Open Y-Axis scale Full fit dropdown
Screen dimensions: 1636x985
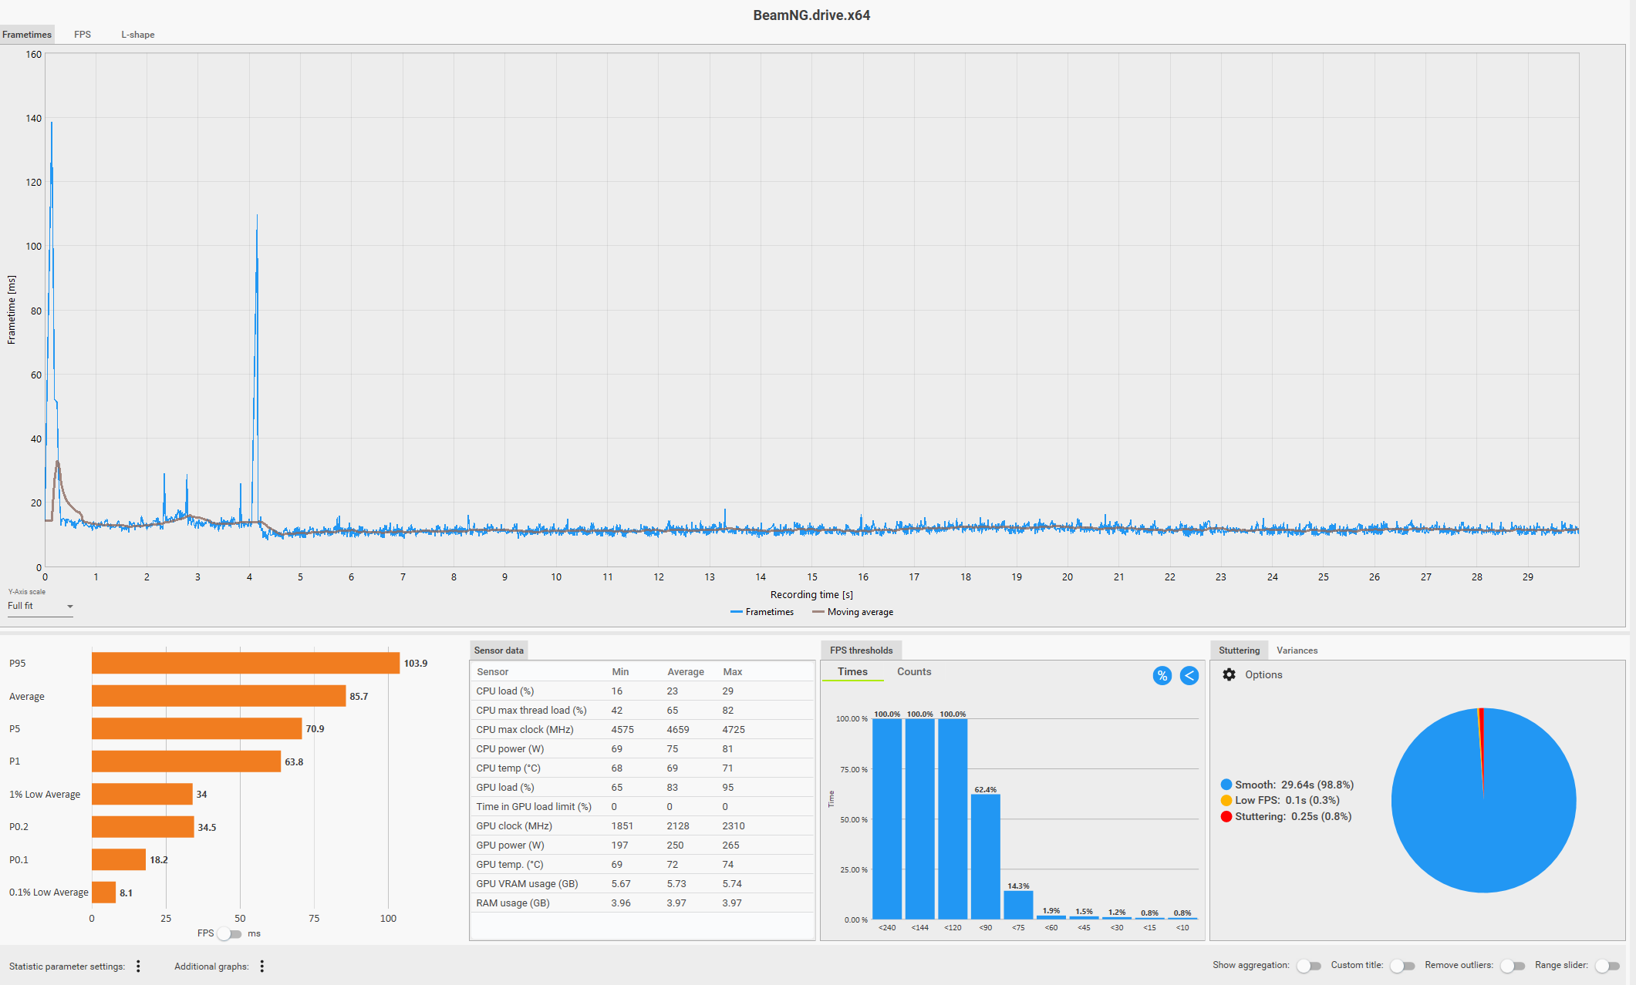coord(40,607)
